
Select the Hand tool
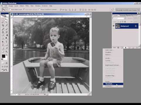tap(3, 51)
